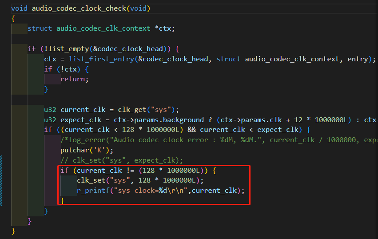Click the commented log_error line
The height and width of the screenshot is (239, 378).
tap(219, 140)
